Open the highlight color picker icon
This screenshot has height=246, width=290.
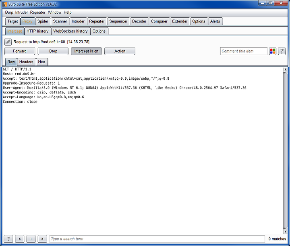[273, 51]
